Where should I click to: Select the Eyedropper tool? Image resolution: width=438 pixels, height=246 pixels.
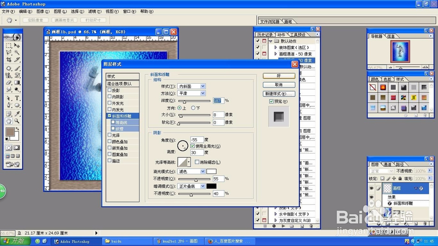pyautogui.click(x=17, y=114)
